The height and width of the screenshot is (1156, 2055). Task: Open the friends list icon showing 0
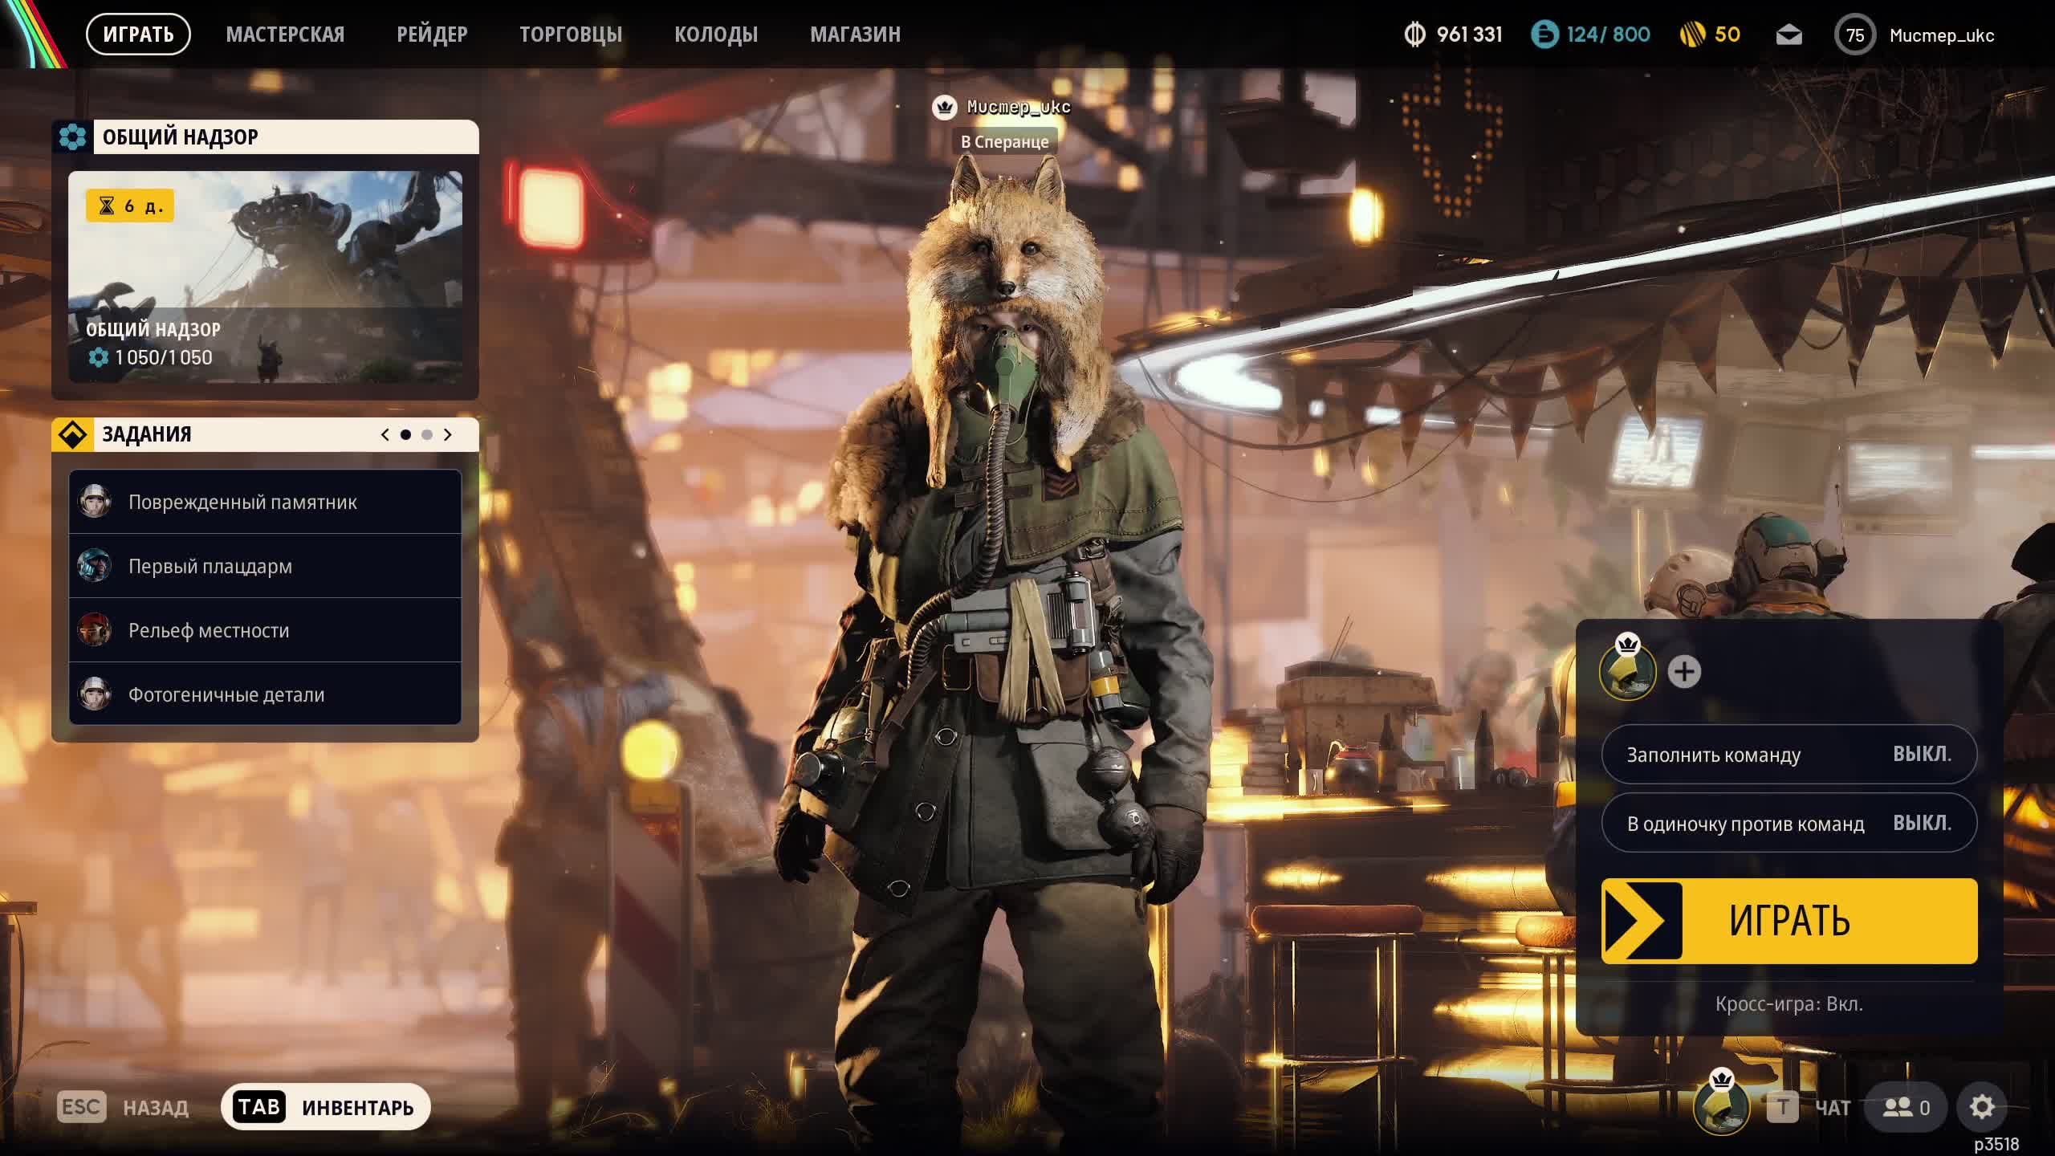(x=1906, y=1107)
